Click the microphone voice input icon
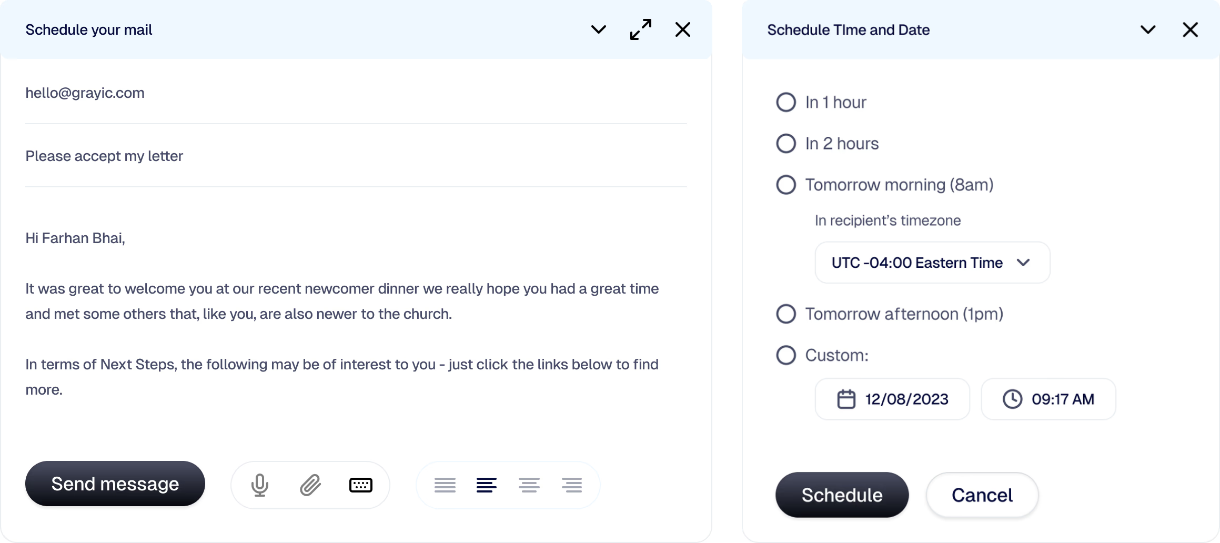The width and height of the screenshot is (1220, 543). (259, 485)
